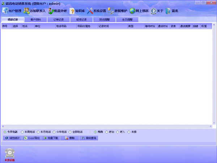The image size is (217, 163).
Task: Switch to the 订单记录 tab
Action: 59,20
